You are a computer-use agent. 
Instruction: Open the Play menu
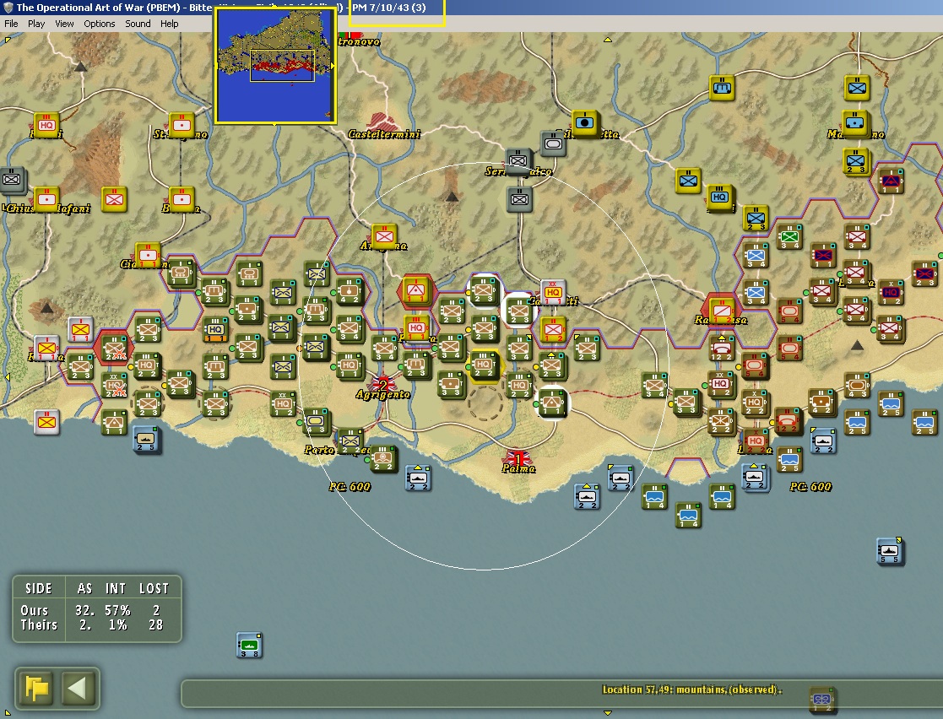[36, 24]
